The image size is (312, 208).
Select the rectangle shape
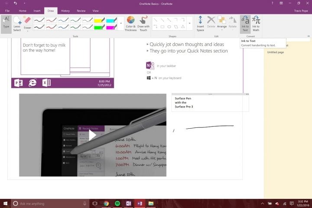(162, 27)
